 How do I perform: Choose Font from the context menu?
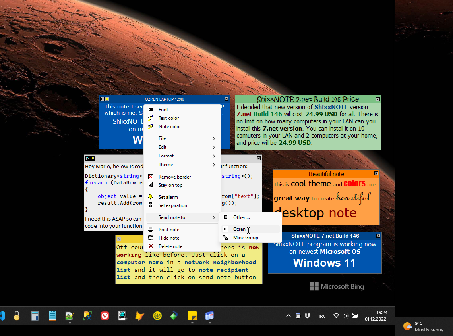click(x=182, y=109)
